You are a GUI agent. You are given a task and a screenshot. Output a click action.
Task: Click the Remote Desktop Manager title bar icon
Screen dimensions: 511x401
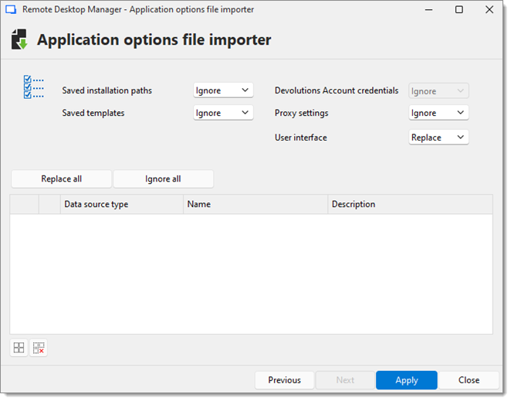click(11, 9)
